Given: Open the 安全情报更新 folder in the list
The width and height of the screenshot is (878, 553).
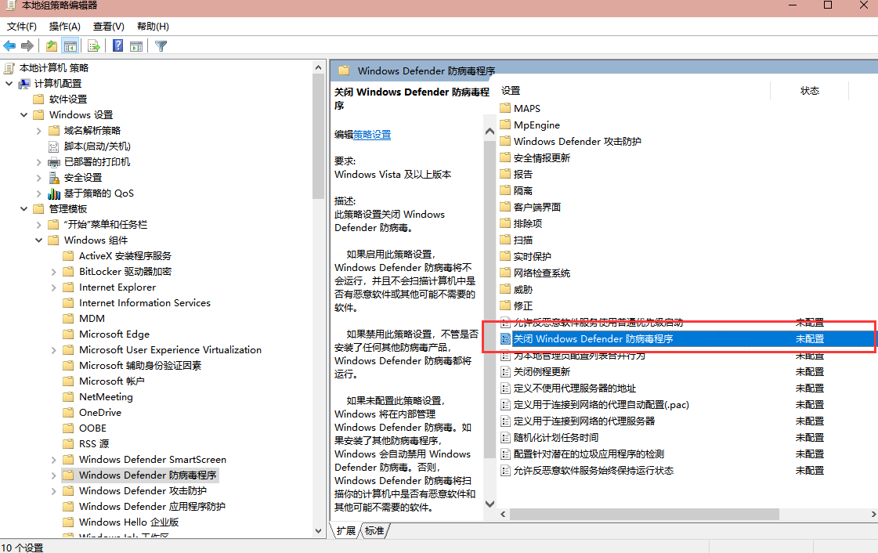Looking at the screenshot, I should click(x=541, y=158).
